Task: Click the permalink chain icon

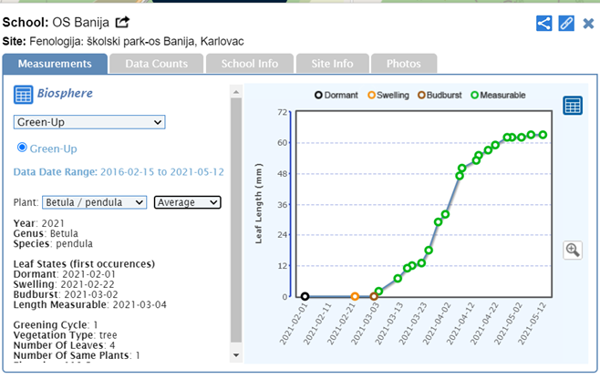Action: tap(566, 23)
